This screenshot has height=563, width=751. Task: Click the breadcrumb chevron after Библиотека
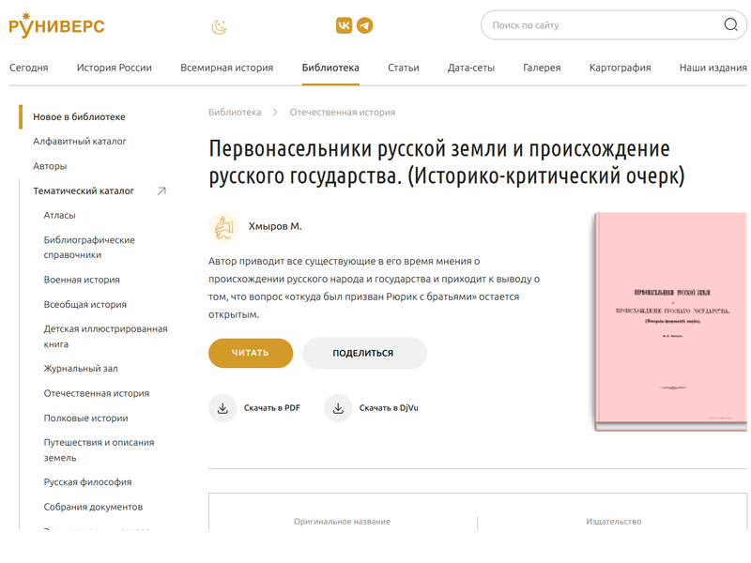[x=275, y=112]
